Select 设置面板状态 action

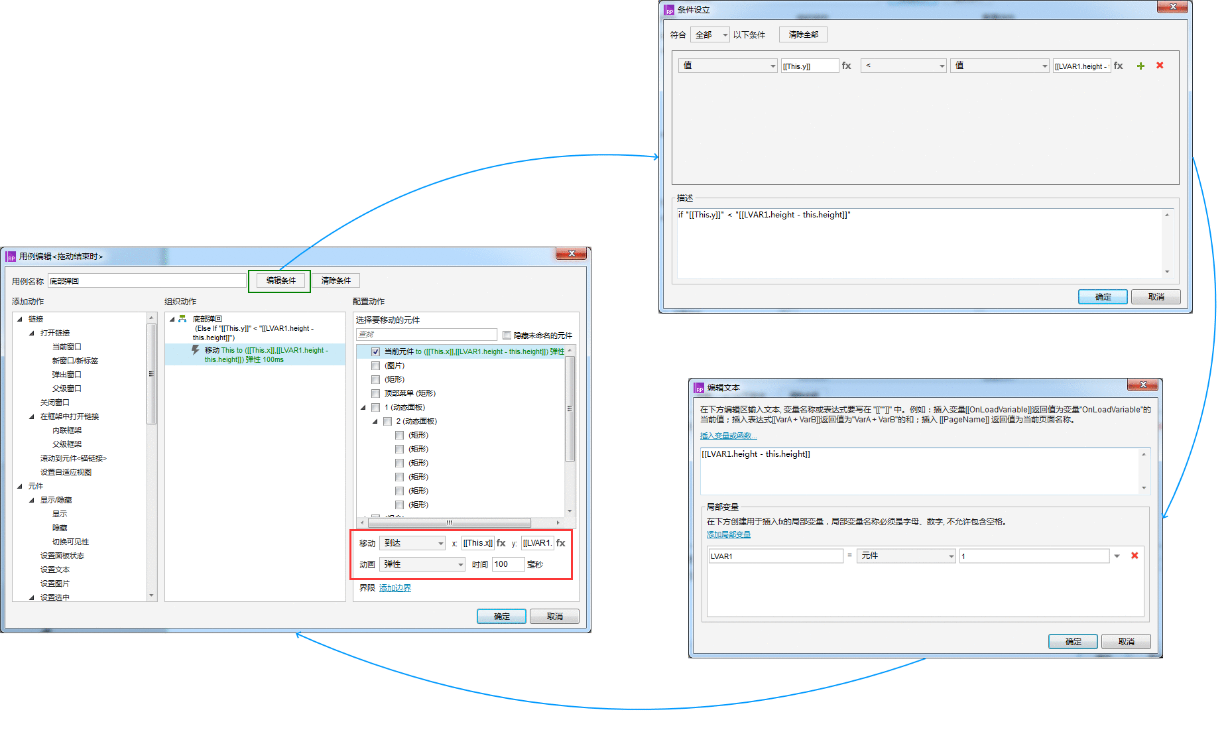point(62,556)
